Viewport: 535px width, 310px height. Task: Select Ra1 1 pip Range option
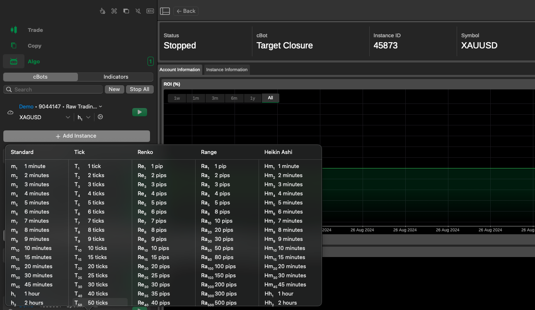click(227, 166)
